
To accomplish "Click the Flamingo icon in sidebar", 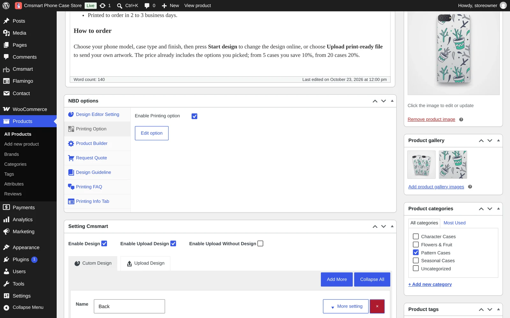I will [x=6, y=81].
